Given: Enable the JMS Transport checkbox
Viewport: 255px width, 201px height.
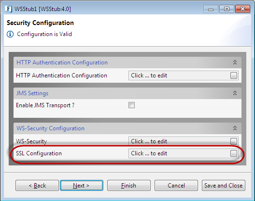Looking at the screenshot, I should [131, 105].
